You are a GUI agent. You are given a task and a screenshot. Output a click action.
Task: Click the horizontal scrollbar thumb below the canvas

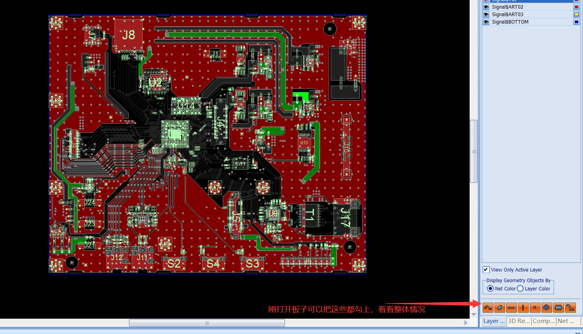click(207, 323)
